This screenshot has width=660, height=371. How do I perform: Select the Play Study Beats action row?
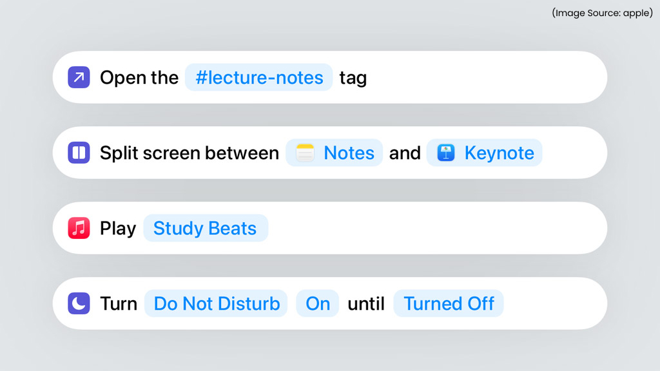(x=330, y=228)
